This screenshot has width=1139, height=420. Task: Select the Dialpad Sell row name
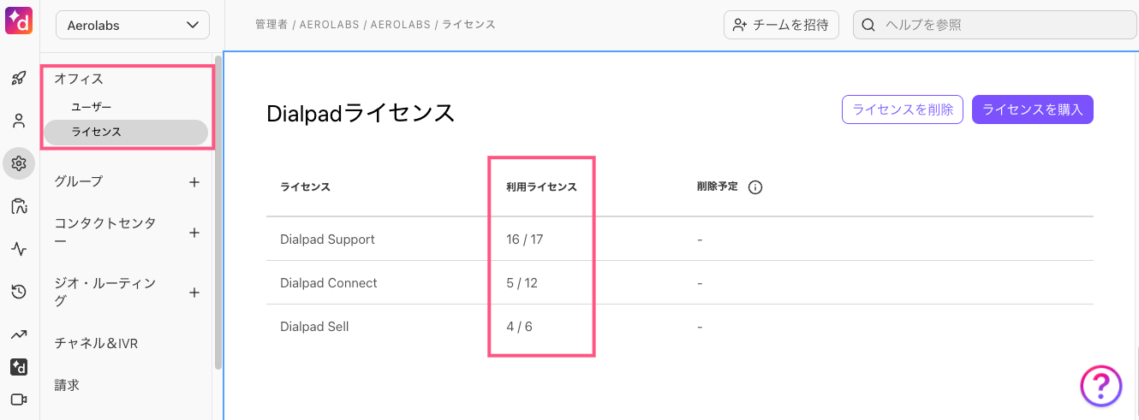tap(314, 327)
